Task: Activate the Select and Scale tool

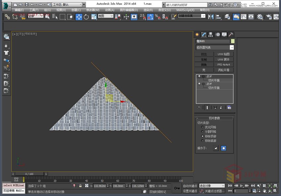Action: click(x=94, y=17)
